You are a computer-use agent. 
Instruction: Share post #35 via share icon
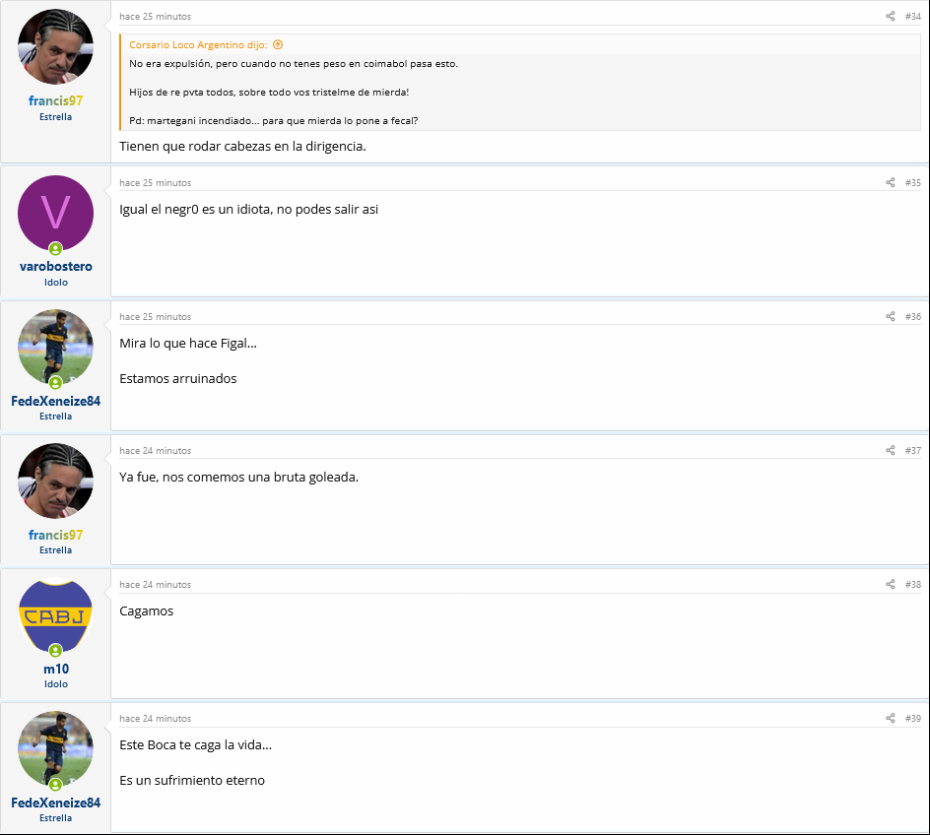[891, 182]
